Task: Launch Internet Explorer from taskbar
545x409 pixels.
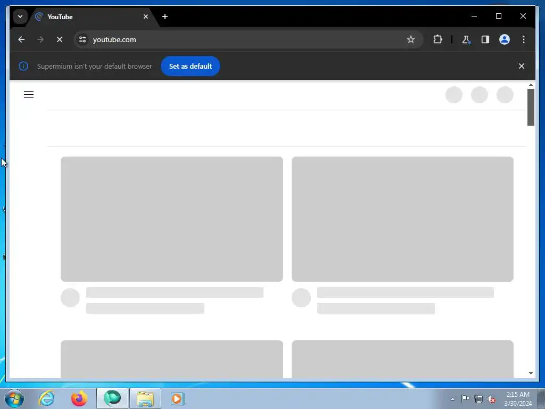Action: (47, 398)
